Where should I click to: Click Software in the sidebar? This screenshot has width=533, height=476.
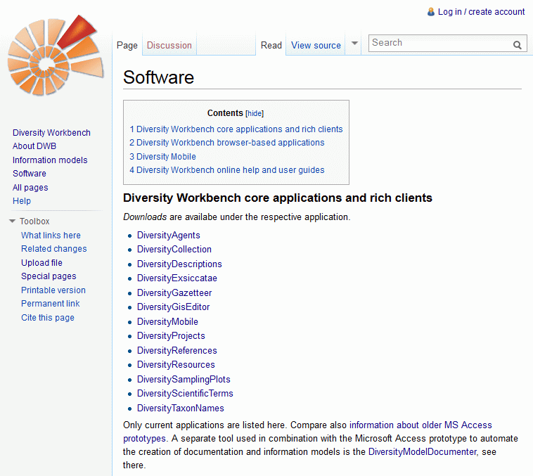[x=30, y=174]
